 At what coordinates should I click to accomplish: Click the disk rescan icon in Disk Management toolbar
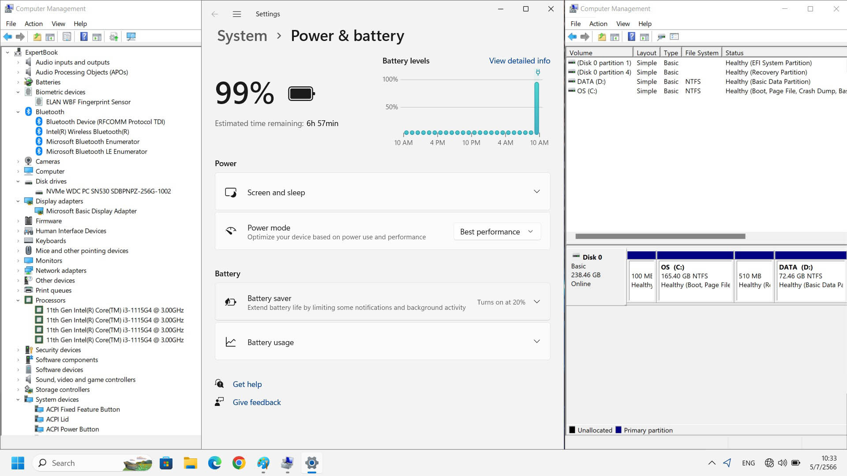tap(661, 37)
